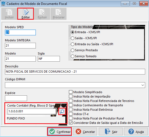Screen dimensions: 149x137
Task: Click the Modelo SINTEGRA input field
Action: [x=20, y=45]
